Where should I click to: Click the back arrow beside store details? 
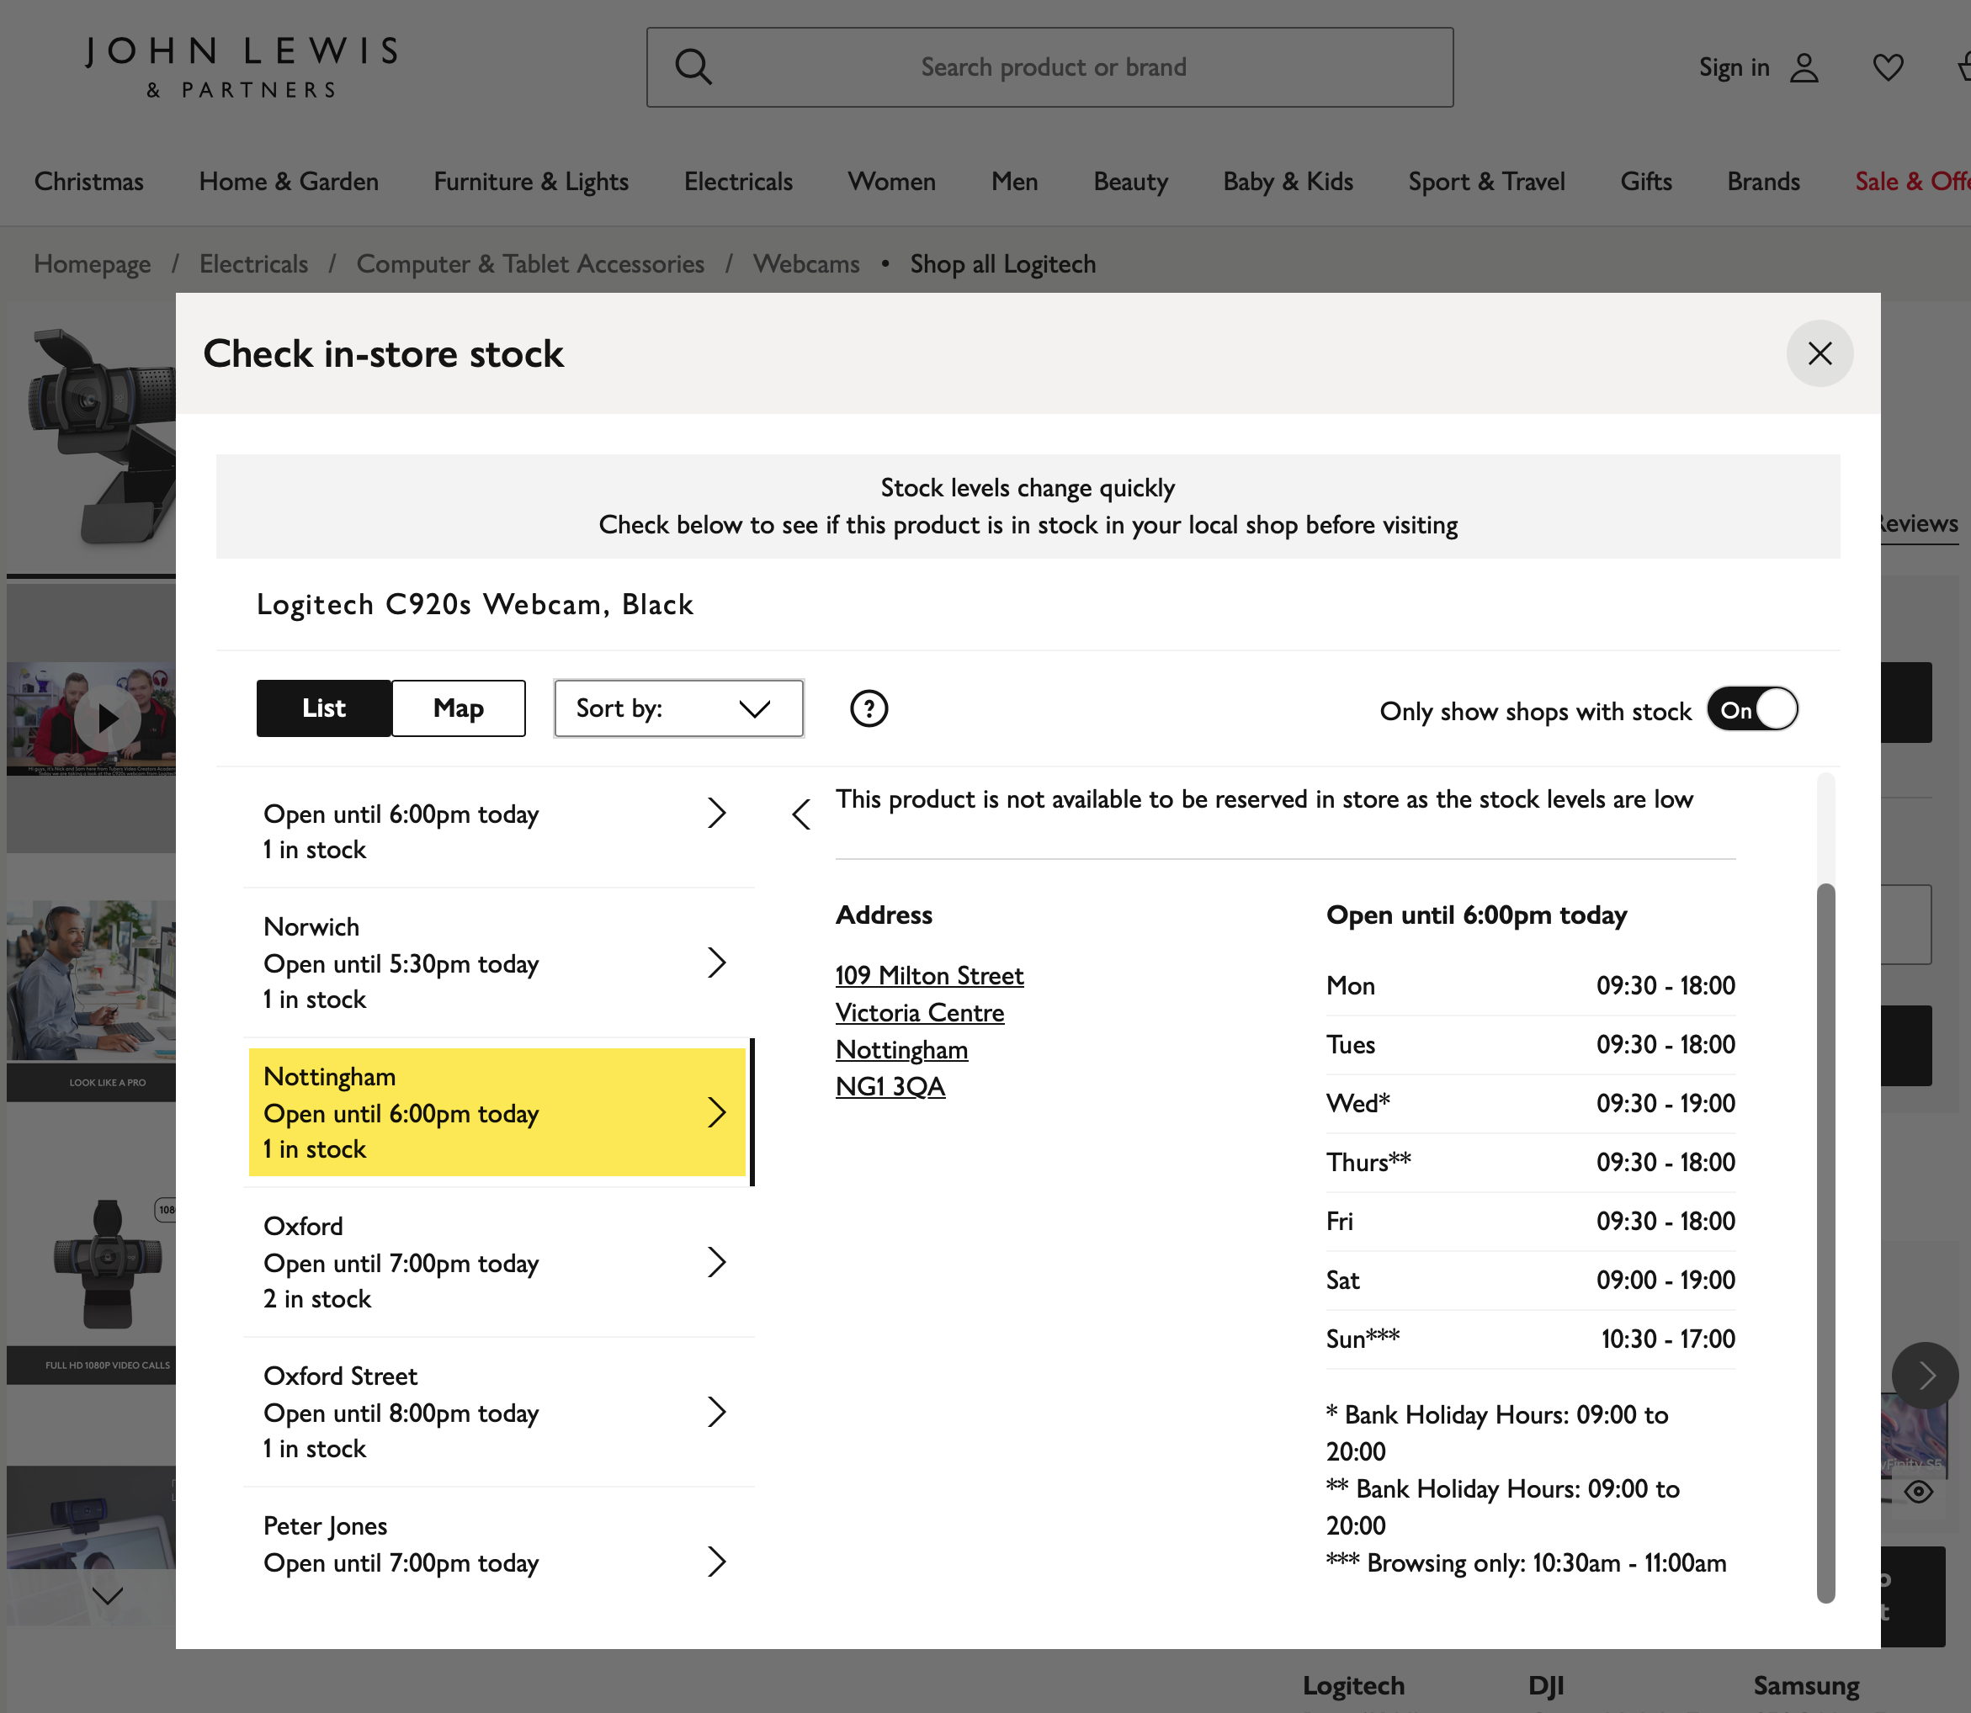click(x=801, y=814)
